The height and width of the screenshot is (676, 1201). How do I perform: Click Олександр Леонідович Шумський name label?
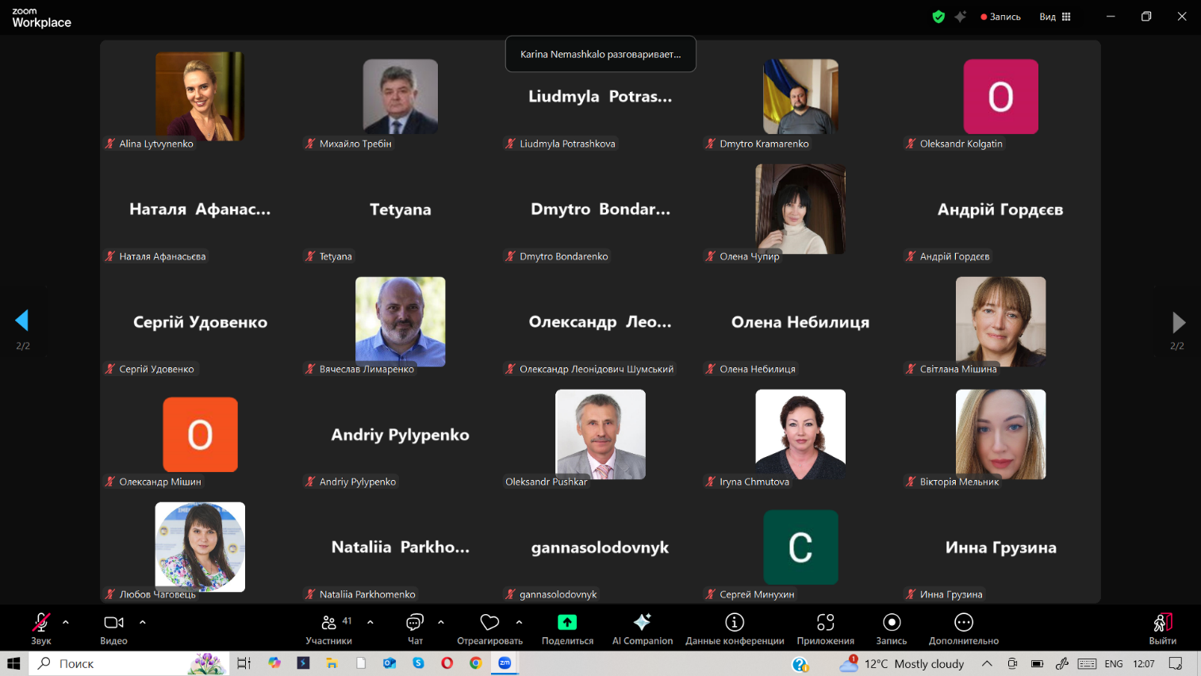coord(597,369)
